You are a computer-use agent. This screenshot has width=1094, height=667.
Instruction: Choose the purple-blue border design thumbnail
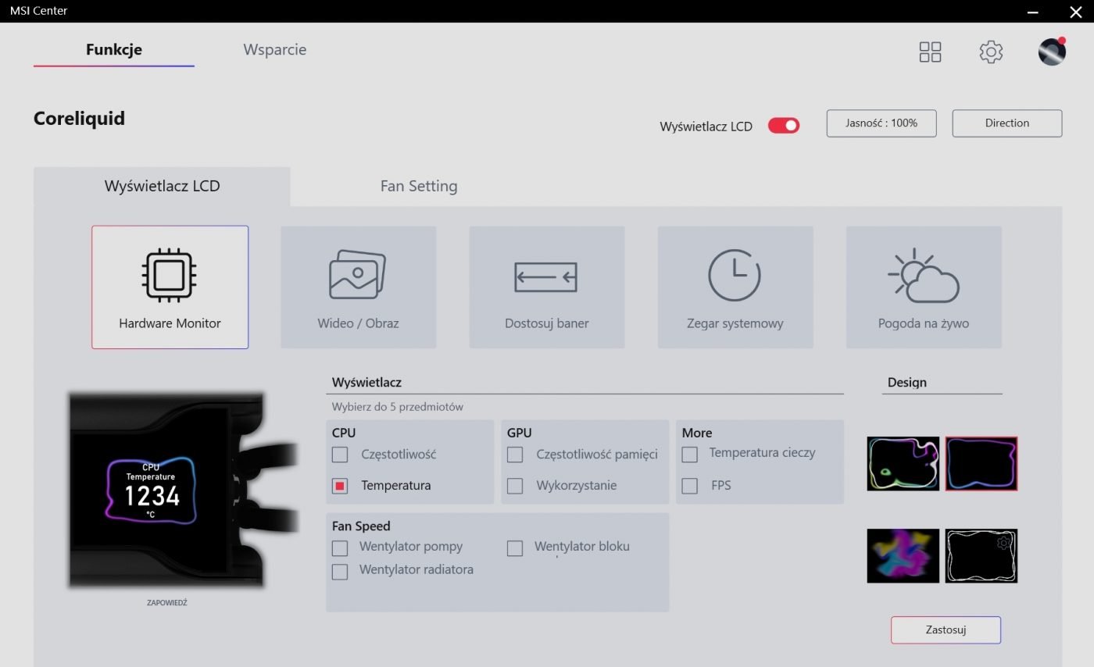(x=981, y=464)
